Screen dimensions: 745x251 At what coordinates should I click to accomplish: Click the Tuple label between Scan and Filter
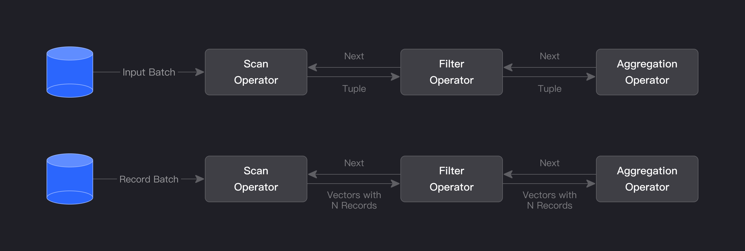pos(354,89)
